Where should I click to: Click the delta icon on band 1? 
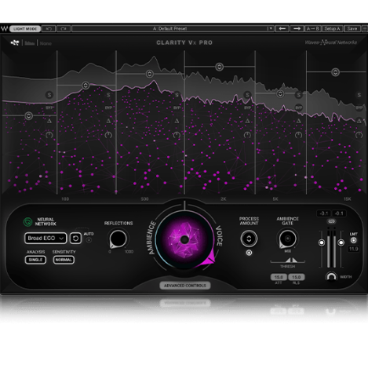[49, 121]
